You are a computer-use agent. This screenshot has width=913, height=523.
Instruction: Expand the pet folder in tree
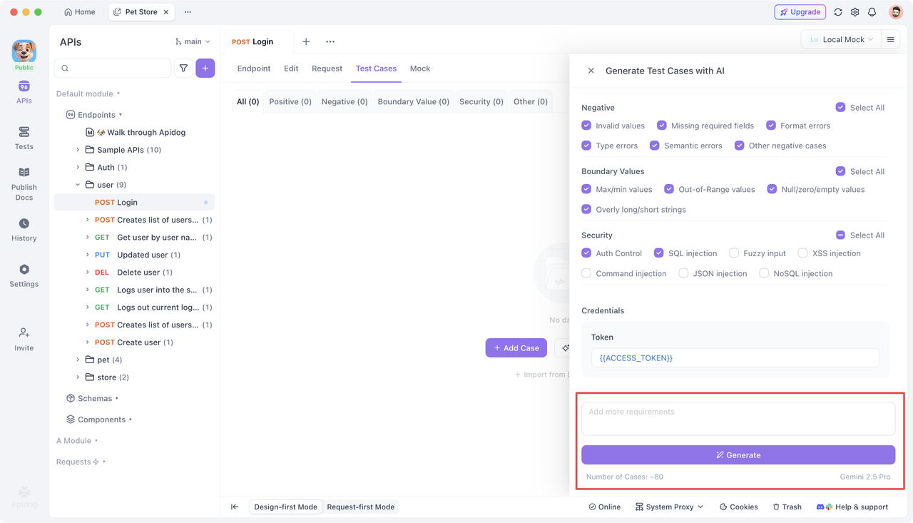(78, 360)
